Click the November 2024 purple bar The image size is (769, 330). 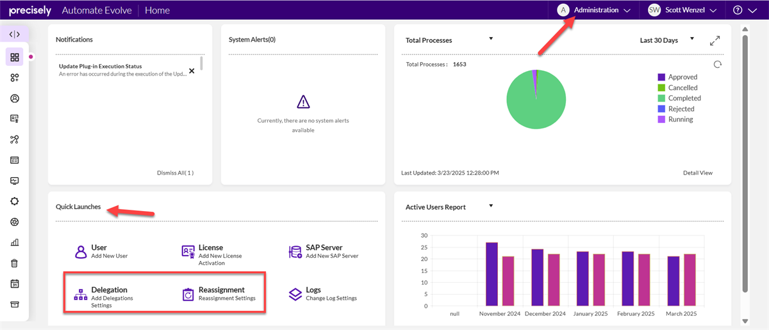[492, 274]
